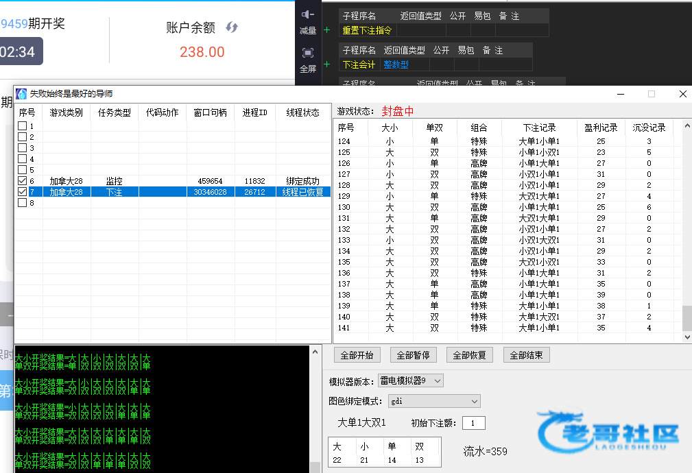Uncheck the row 7 betting task checkbox

pos(23,192)
